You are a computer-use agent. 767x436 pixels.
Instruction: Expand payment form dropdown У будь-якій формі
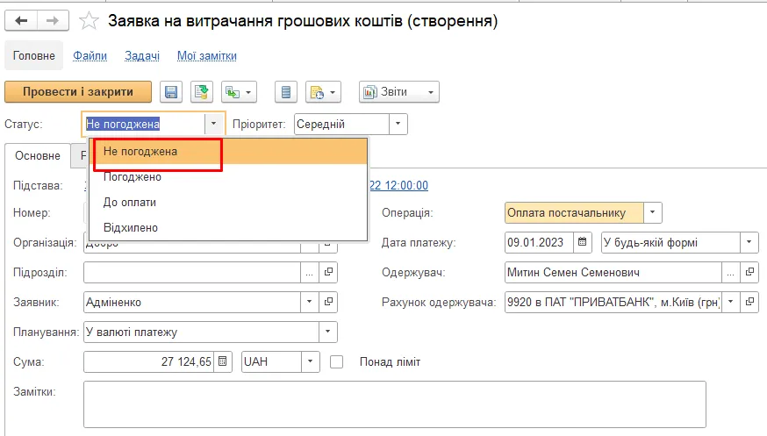(749, 242)
